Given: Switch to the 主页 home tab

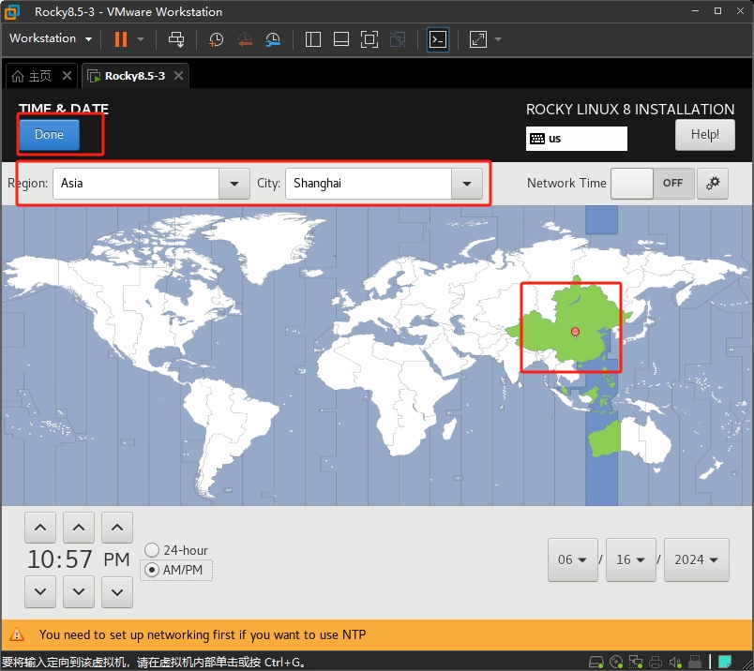Looking at the screenshot, I should (x=32, y=76).
